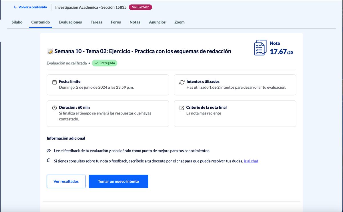This screenshot has height=212, width=343.
Task: Go to the Foros tab
Action: click(116, 22)
